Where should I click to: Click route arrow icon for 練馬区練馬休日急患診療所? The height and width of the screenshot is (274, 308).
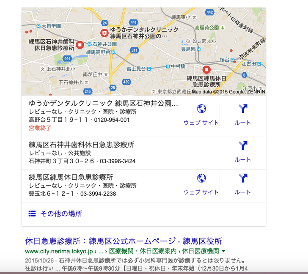243,178
